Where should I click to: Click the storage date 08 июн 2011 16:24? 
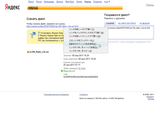point(87,59)
